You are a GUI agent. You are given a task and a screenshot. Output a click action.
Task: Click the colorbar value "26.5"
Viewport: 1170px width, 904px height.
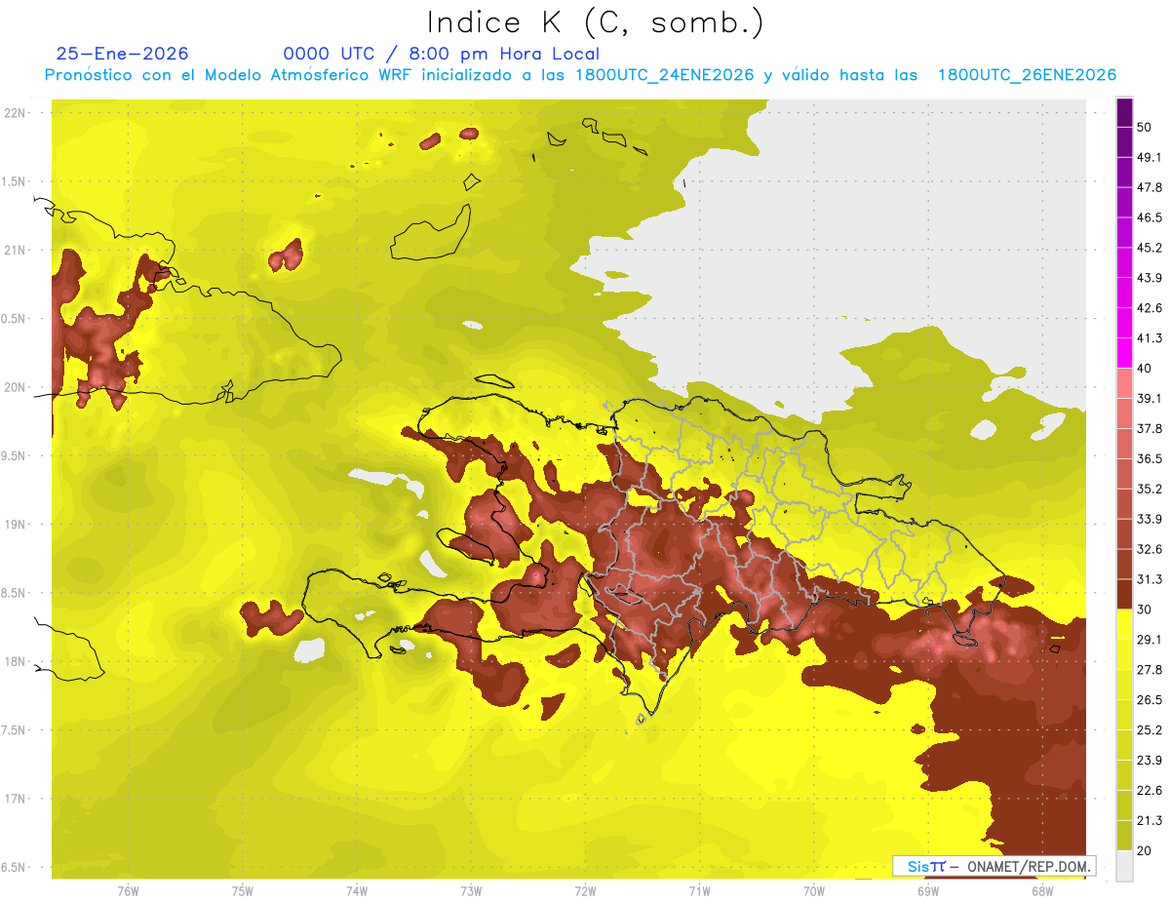1150,700
